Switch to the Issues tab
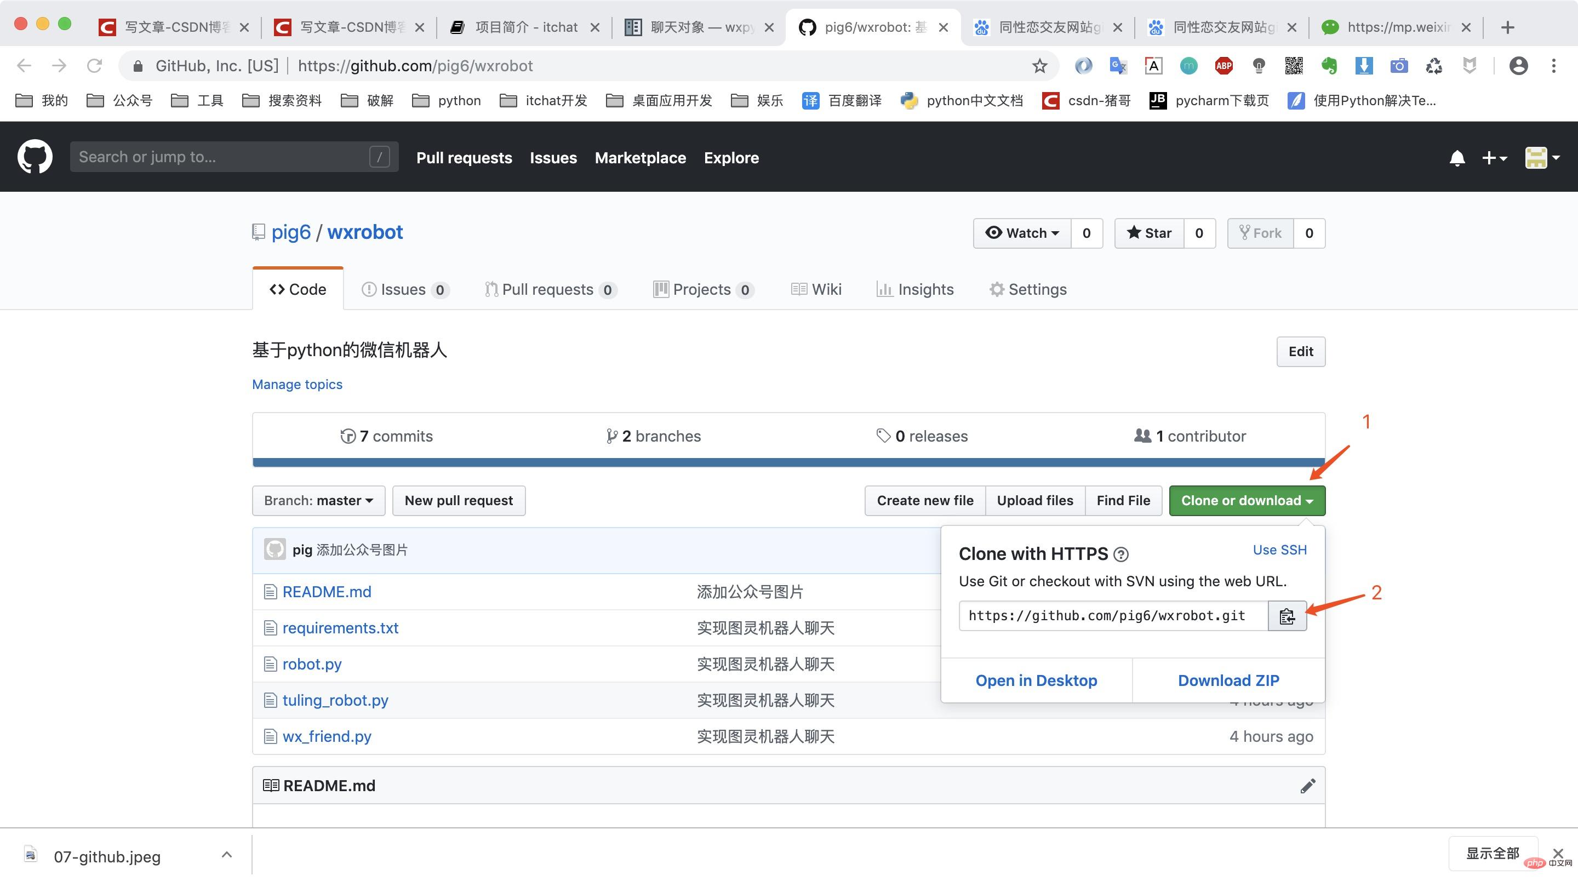This screenshot has height=881, width=1578. click(x=403, y=289)
